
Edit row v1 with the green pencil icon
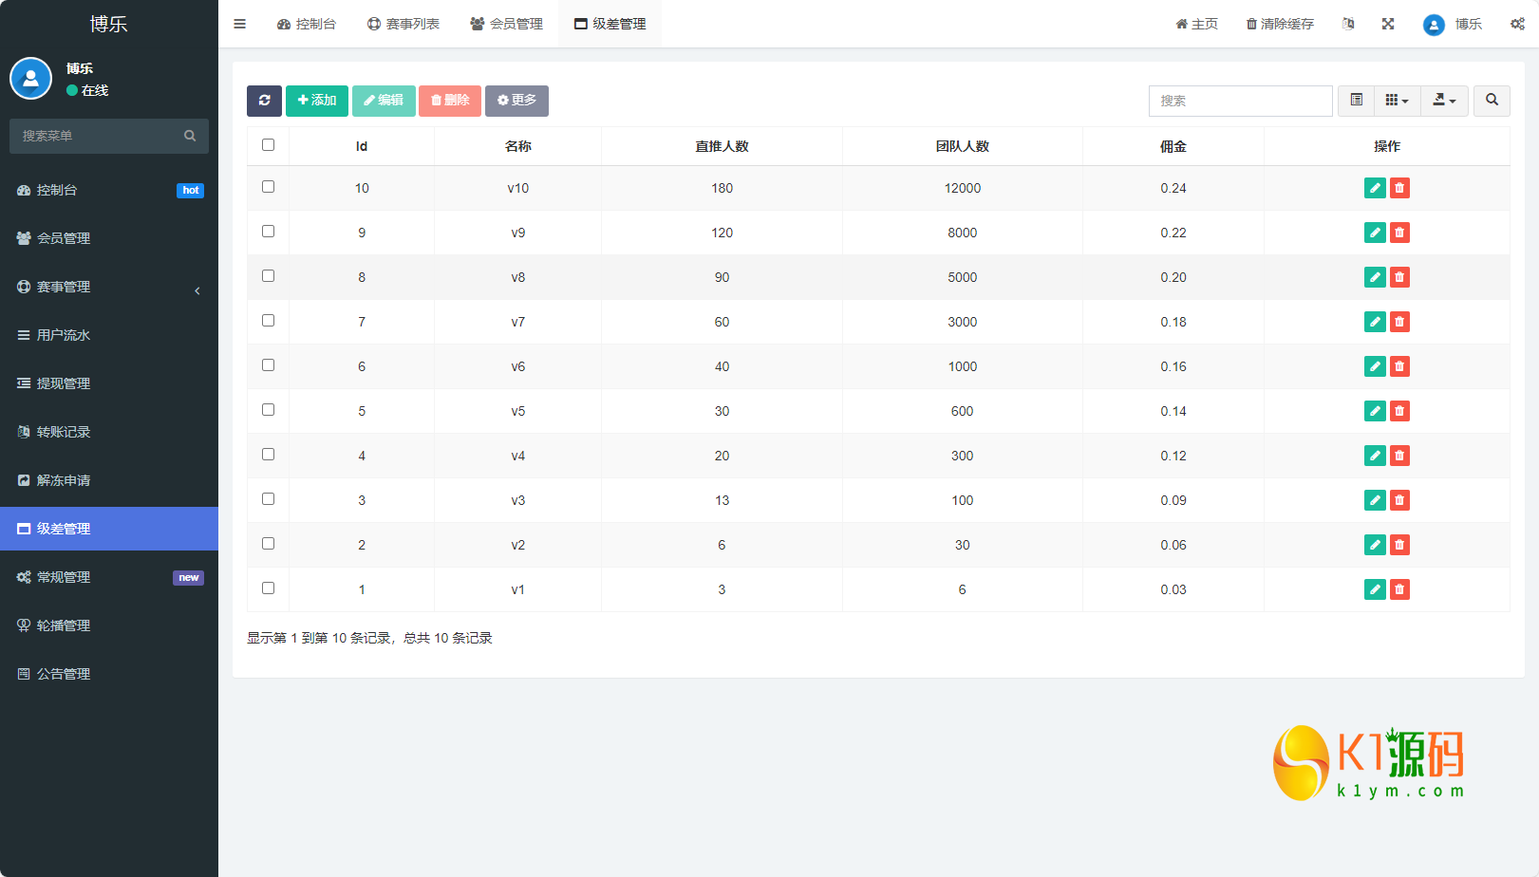[x=1375, y=589]
